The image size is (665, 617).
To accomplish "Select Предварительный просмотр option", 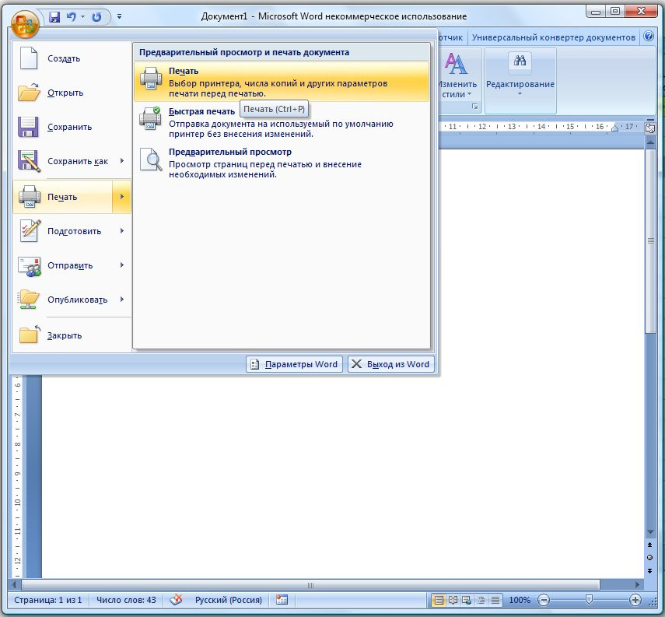I will [x=282, y=163].
